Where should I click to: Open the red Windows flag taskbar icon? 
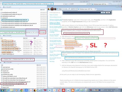pos(64,90)
